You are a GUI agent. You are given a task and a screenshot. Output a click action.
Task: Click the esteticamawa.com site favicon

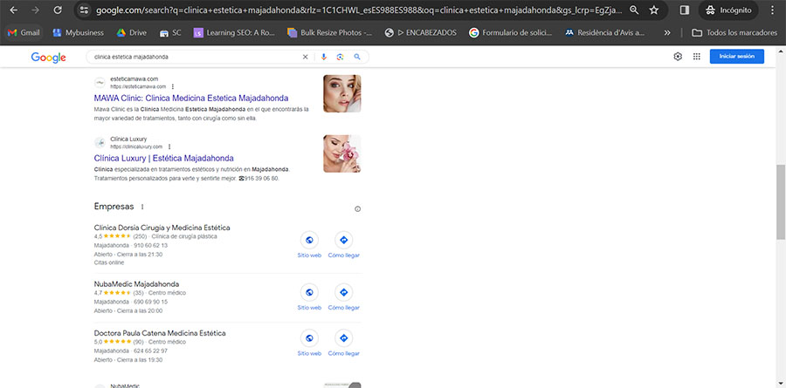coord(100,83)
